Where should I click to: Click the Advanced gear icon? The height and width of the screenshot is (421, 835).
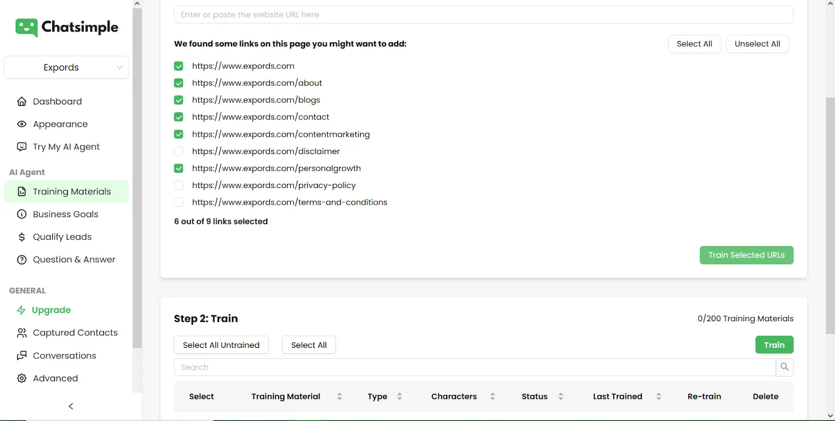(x=22, y=378)
